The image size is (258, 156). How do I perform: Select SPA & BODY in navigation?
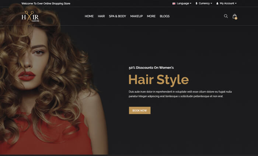117,16
